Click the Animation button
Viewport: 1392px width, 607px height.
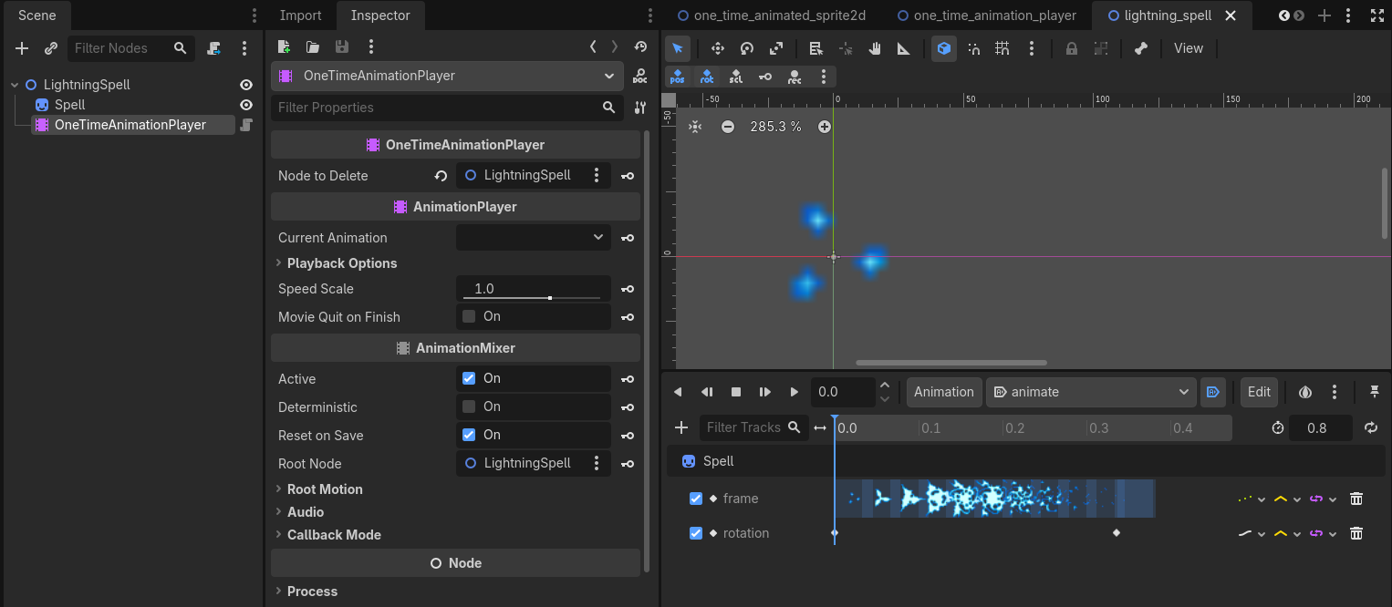click(944, 392)
